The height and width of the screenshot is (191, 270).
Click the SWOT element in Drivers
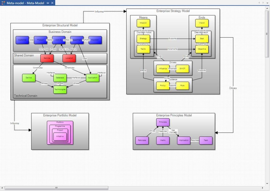pyautogui.click(x=182, y=69)
